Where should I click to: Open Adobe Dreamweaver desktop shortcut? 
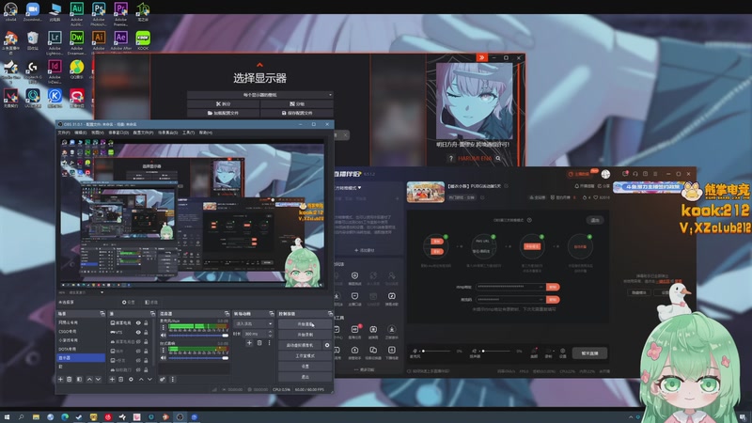(77, 41)
